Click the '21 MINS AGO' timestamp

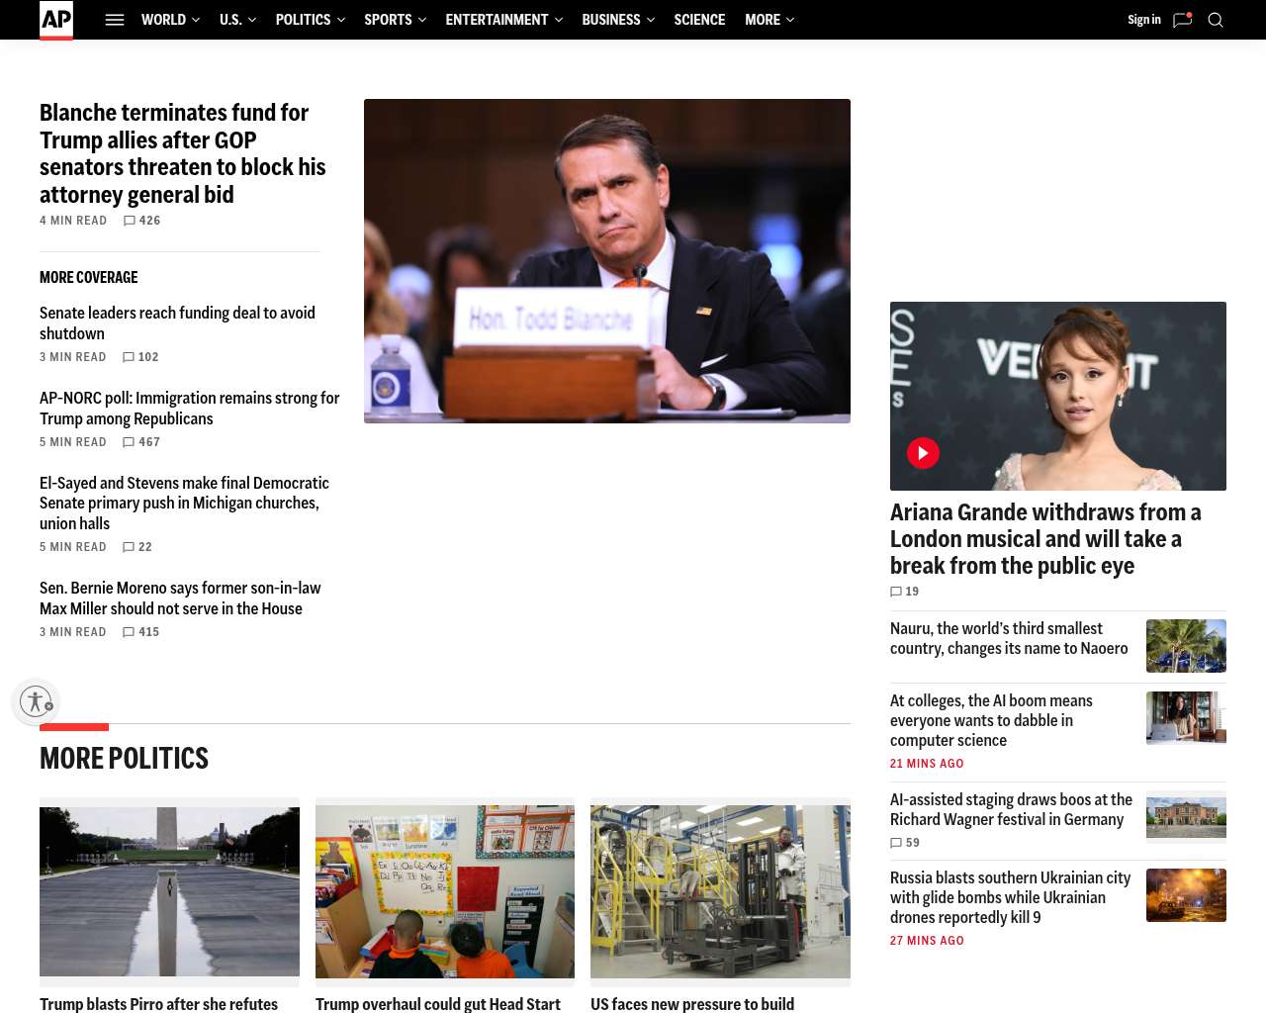pyautogui.click(x=927, y=764)
